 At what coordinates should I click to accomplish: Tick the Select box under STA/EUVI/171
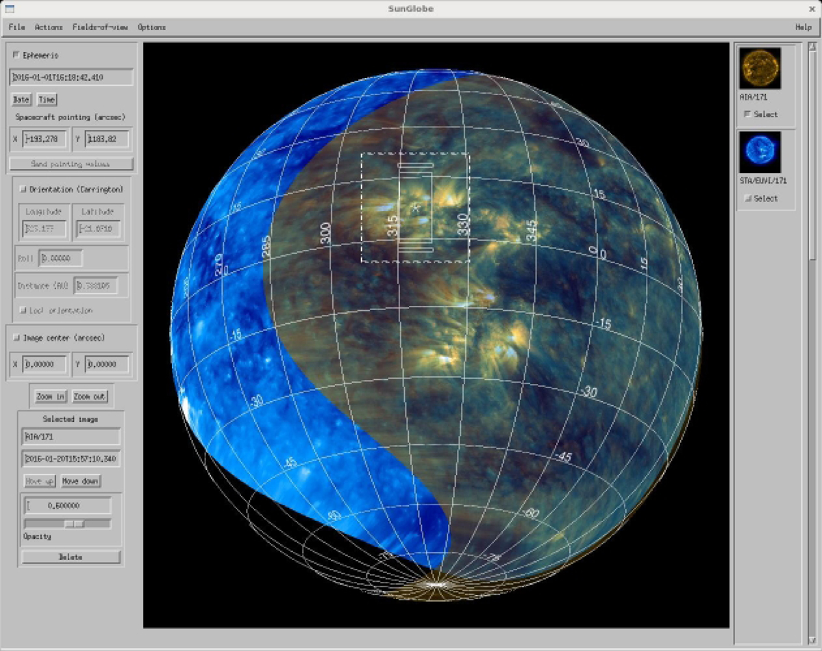click(x=747, y=199)
